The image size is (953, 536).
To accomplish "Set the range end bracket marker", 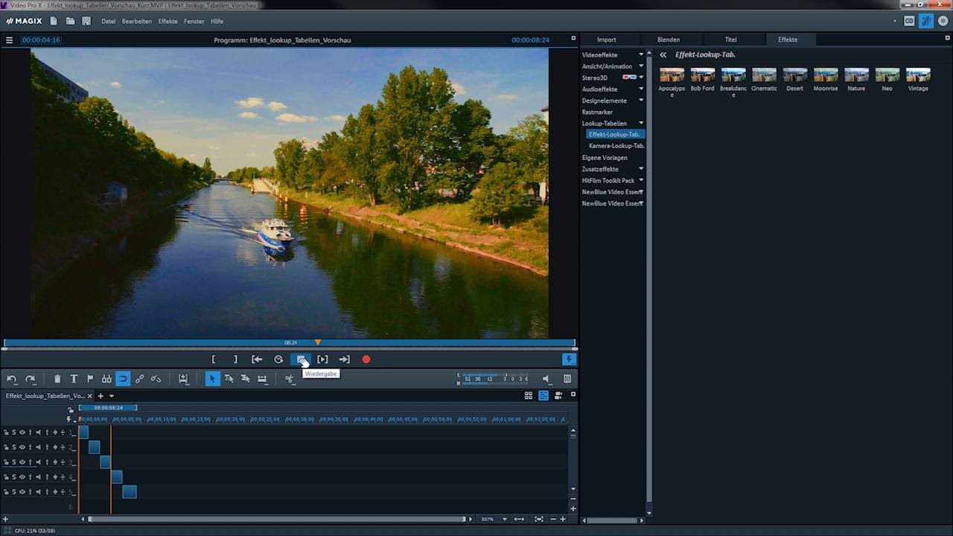I will [x=235, y=360].
